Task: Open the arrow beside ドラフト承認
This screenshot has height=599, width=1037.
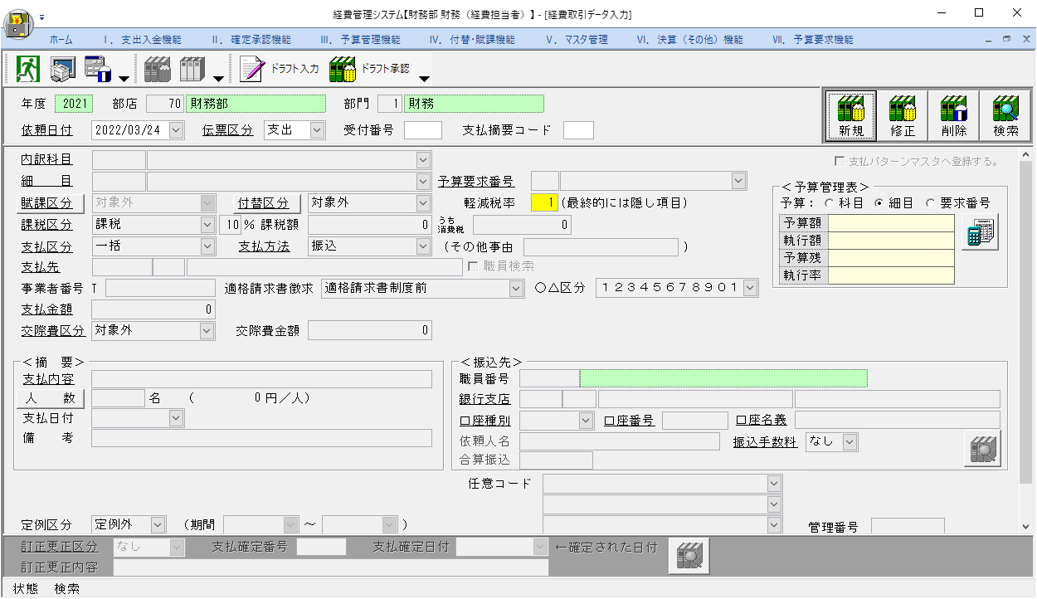Action: click(424, 79)
